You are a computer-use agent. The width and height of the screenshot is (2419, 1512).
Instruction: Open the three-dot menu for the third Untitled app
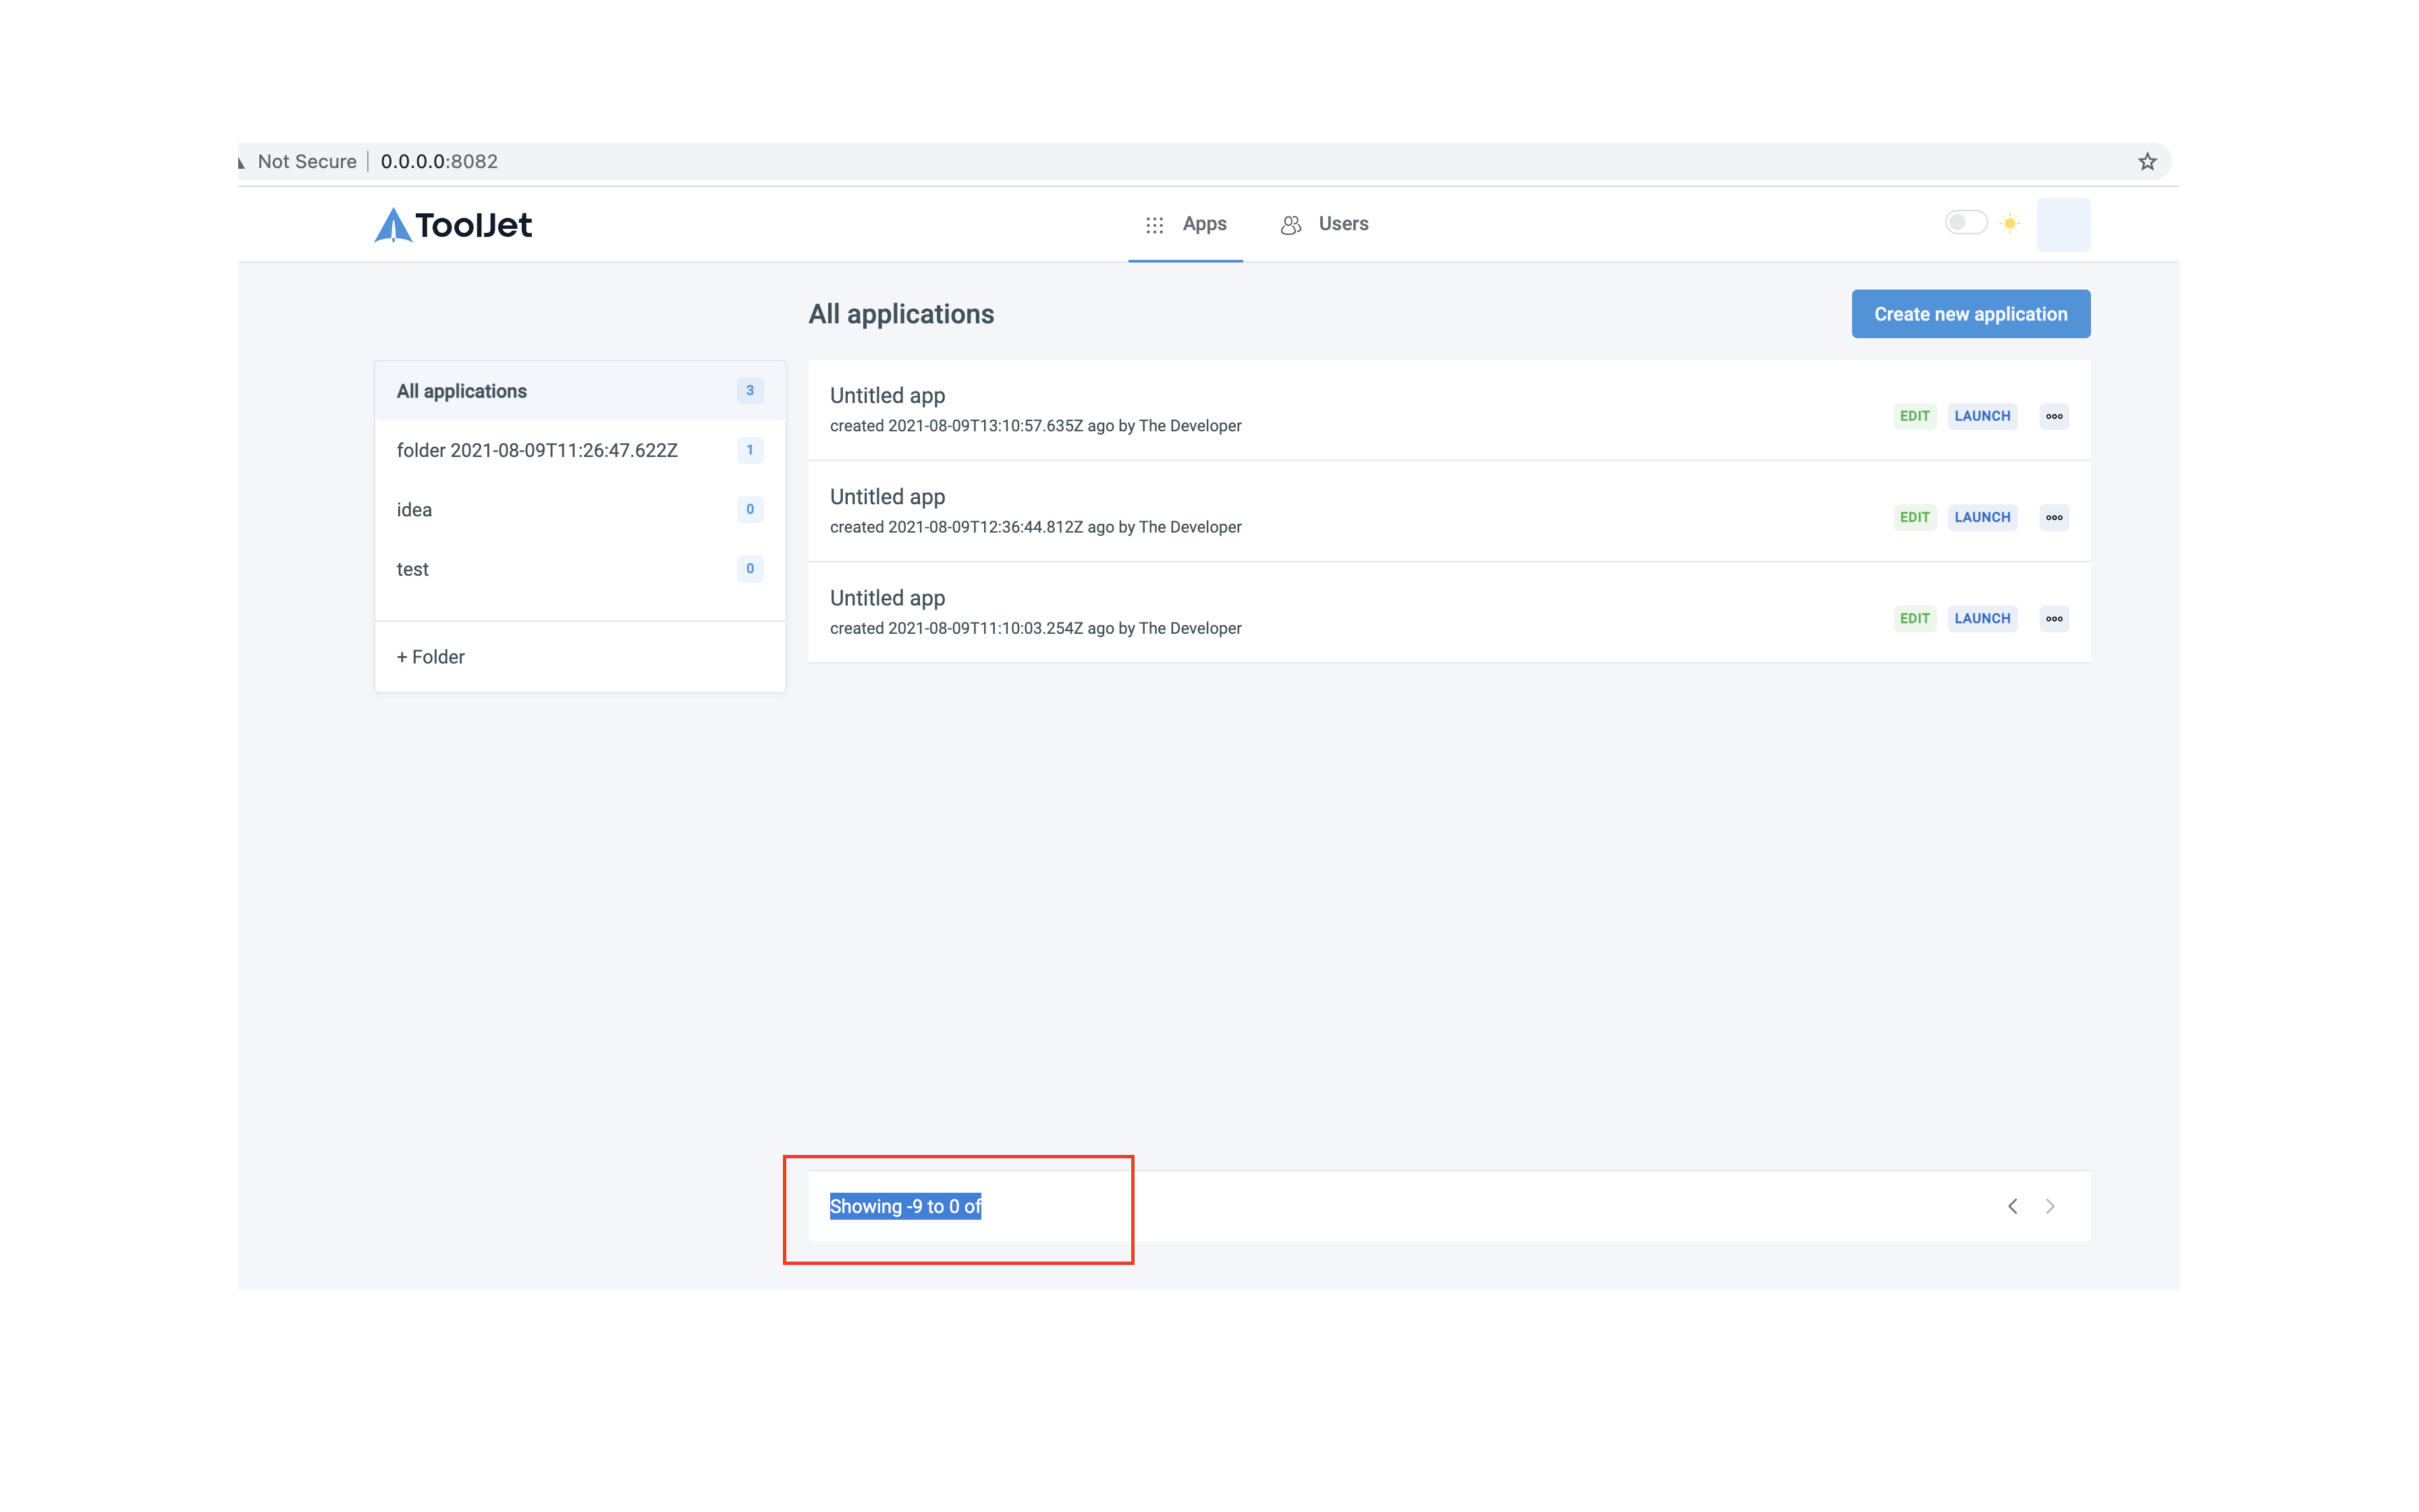coord(2054,618)
